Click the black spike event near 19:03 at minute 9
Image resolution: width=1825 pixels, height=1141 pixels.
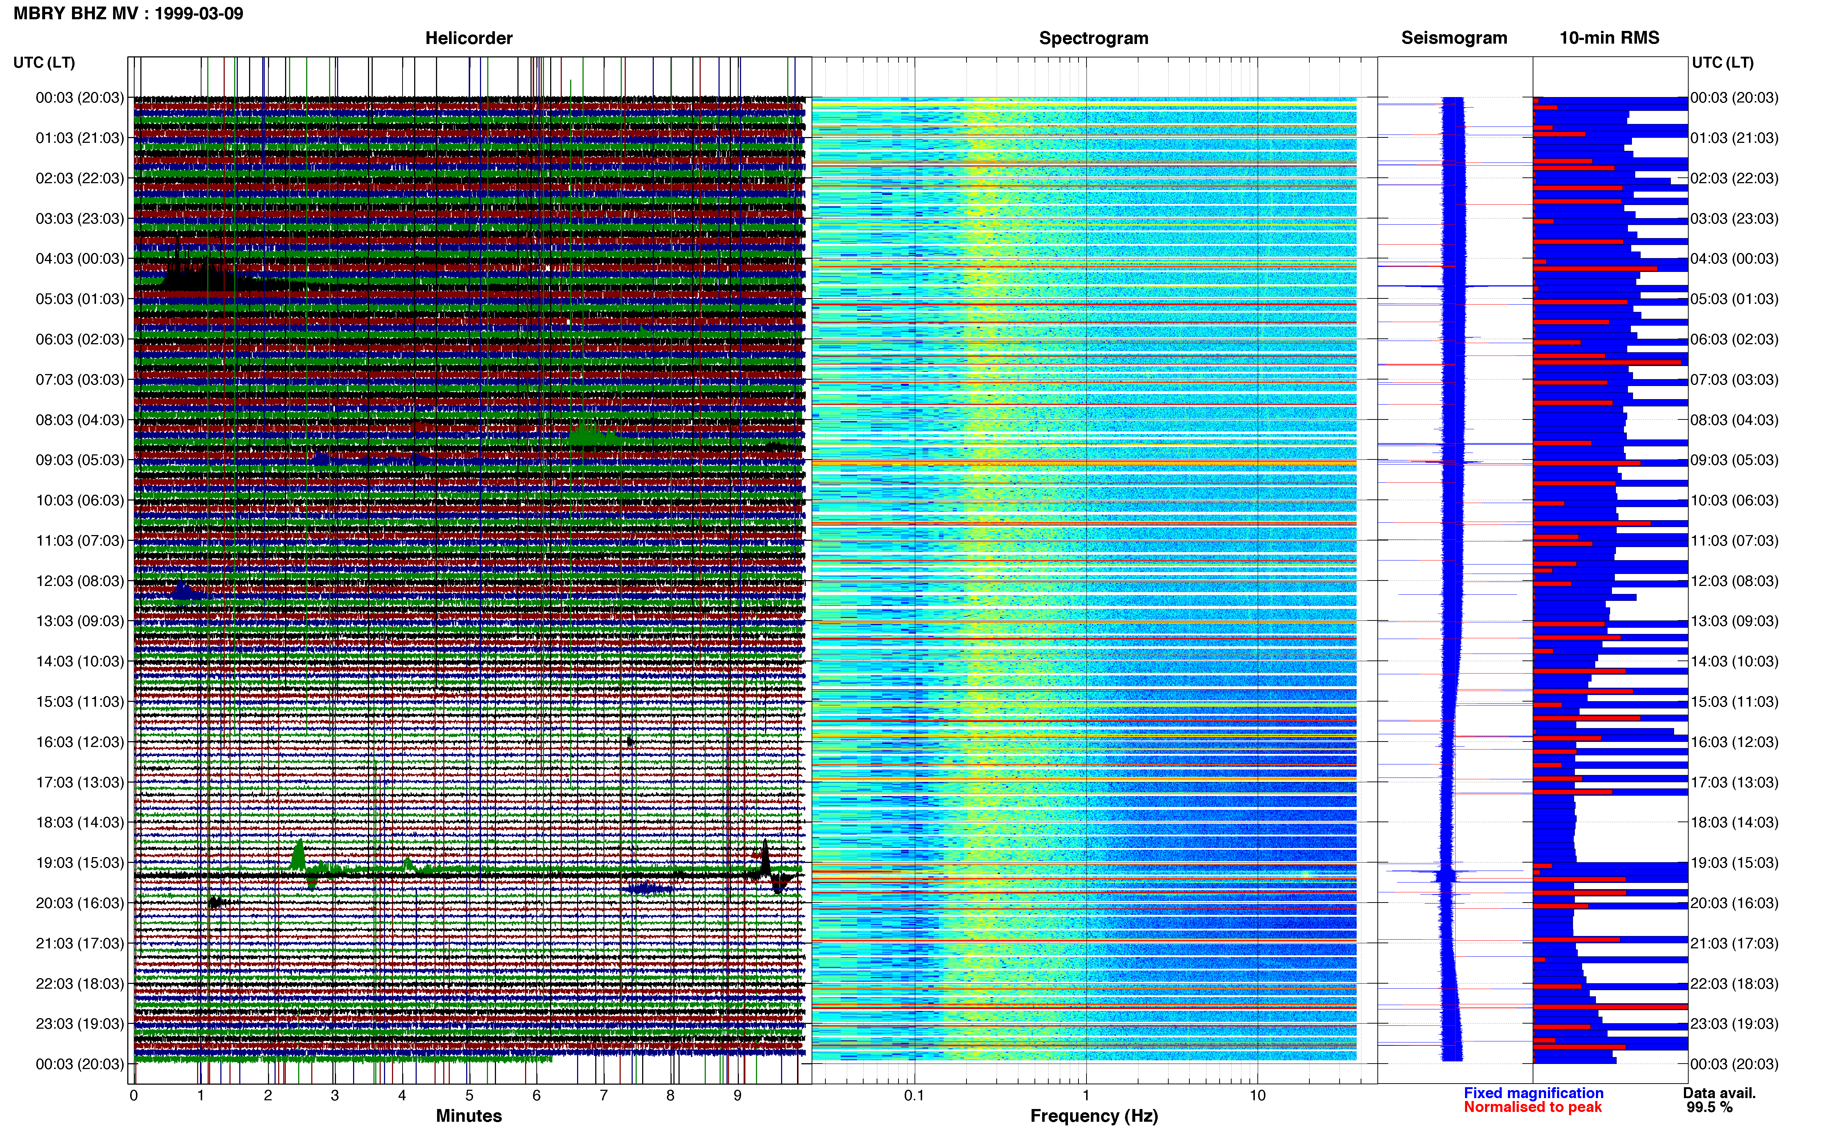click(768, 866)
